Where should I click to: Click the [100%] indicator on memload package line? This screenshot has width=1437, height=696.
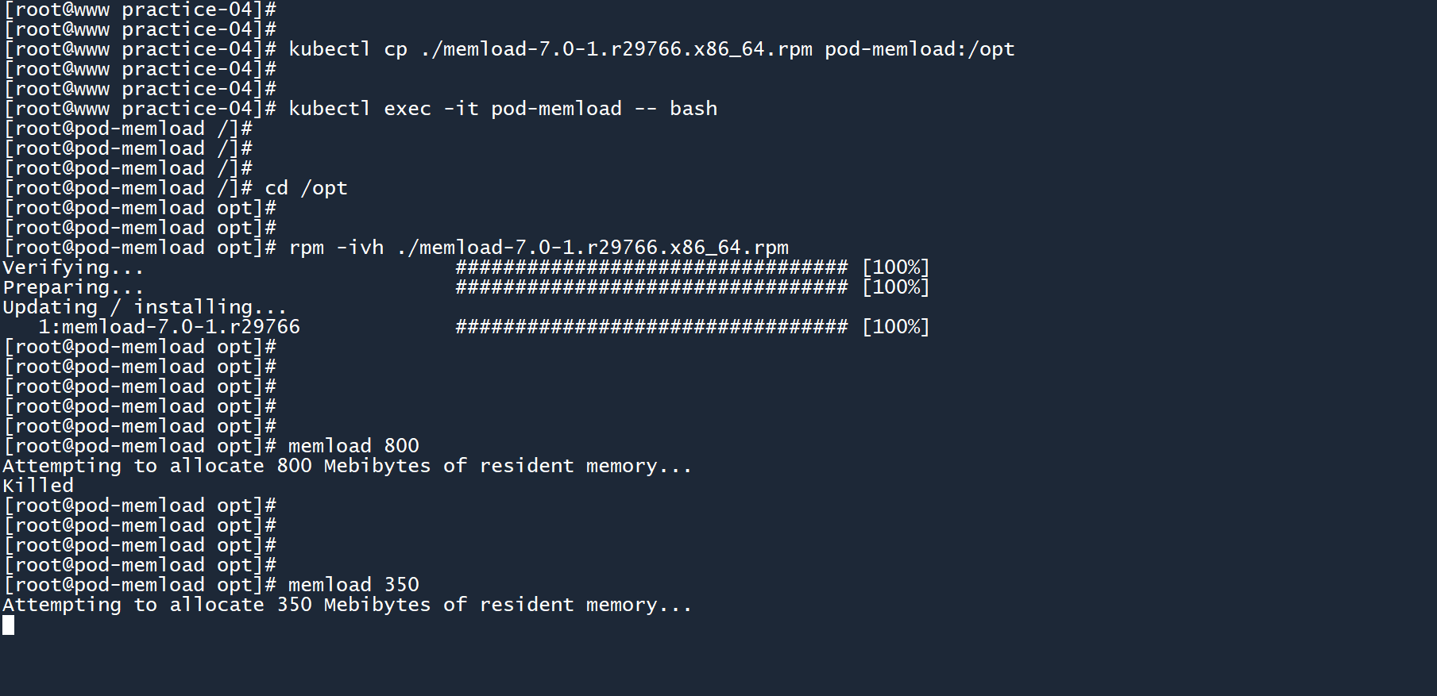click(895, 327)
